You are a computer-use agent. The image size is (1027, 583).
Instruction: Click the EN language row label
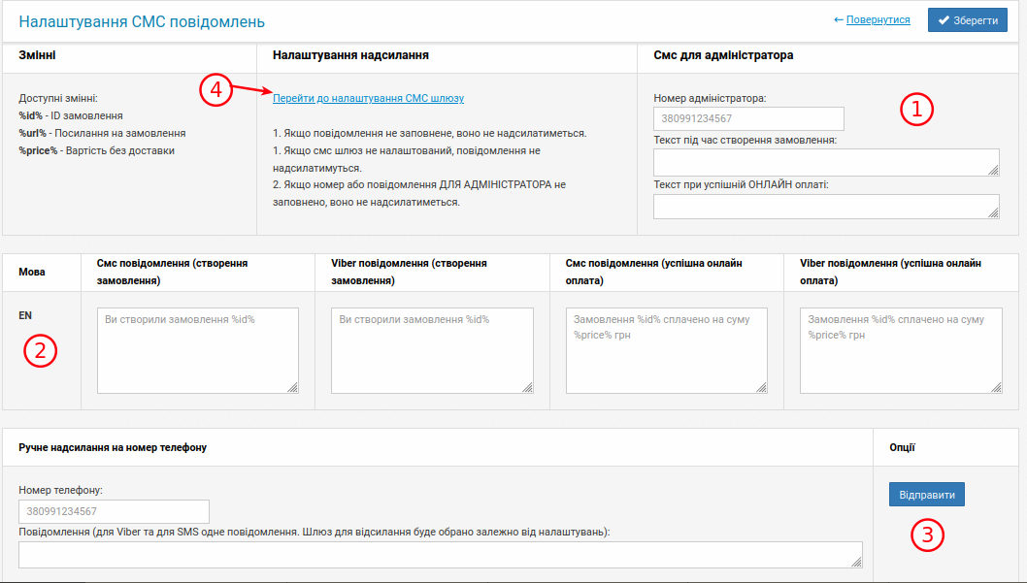25,315
